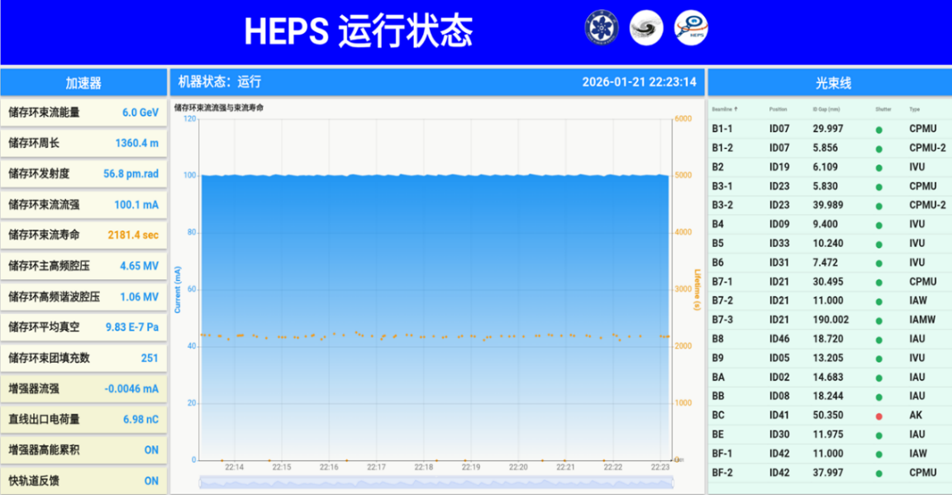This screenshot has width=952, height=495.
Task: Click the shutter status dot for B7-3
Action: tap(879, 321)
